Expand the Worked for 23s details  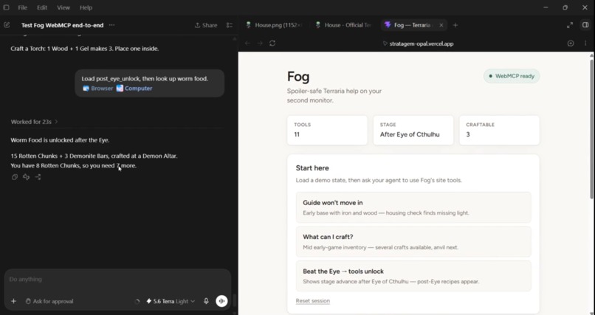point(34,122)
